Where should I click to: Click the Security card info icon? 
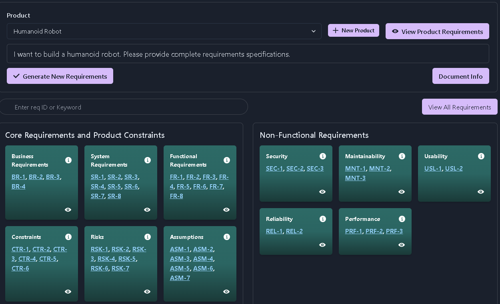[x=323, y=156]
